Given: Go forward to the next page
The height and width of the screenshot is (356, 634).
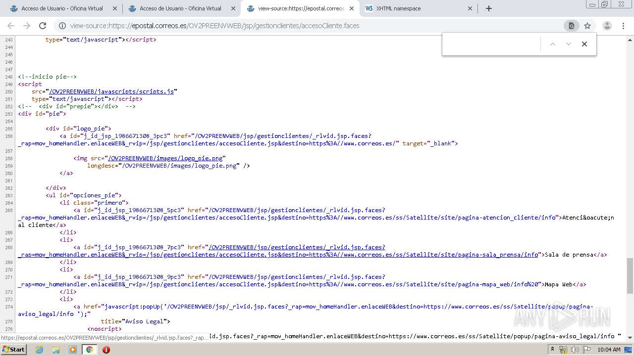Looking at the screenshot, I should pyautogui.click(x=27, y=26).
